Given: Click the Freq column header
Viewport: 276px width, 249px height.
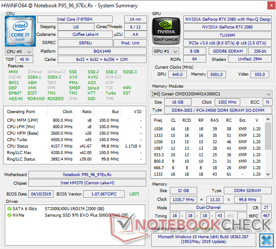Looking at the screenshot, I should point(158,120).
